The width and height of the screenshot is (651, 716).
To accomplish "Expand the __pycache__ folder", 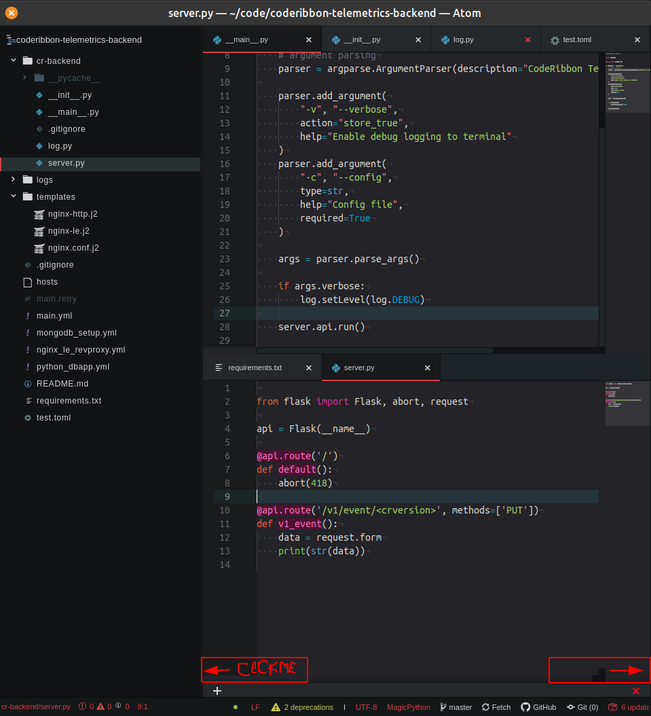I will (24, 77).
